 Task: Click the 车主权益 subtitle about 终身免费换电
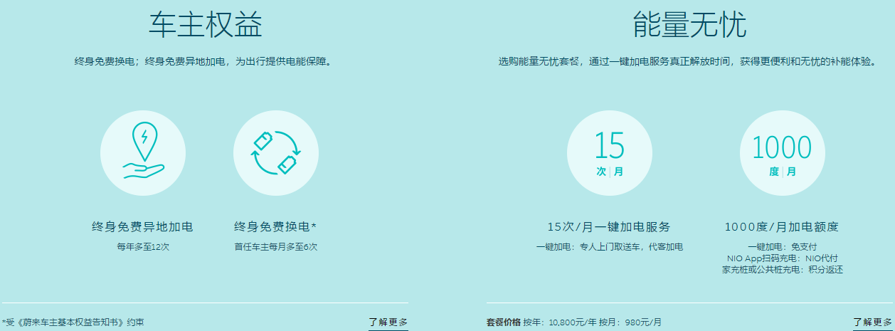pyautogui.click(x=205, y=62)
